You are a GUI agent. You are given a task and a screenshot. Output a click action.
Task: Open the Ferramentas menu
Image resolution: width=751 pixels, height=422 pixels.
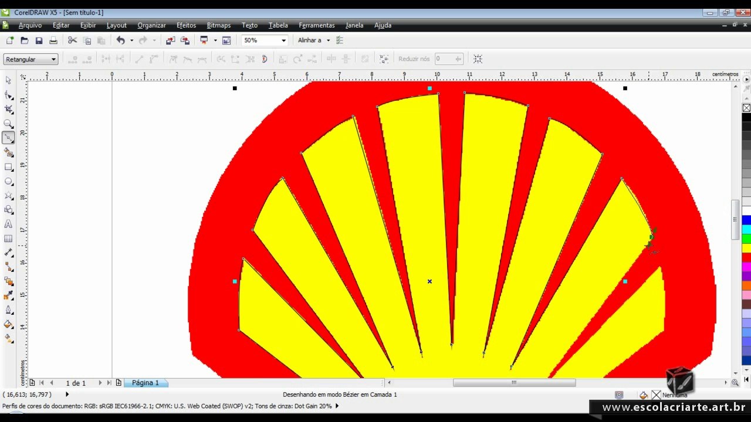317,25
